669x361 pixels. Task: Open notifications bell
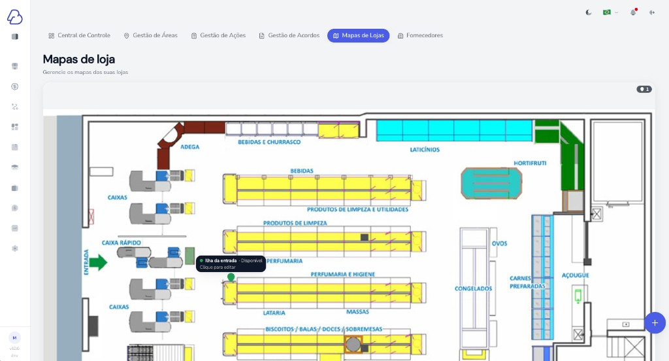point(633,12)
